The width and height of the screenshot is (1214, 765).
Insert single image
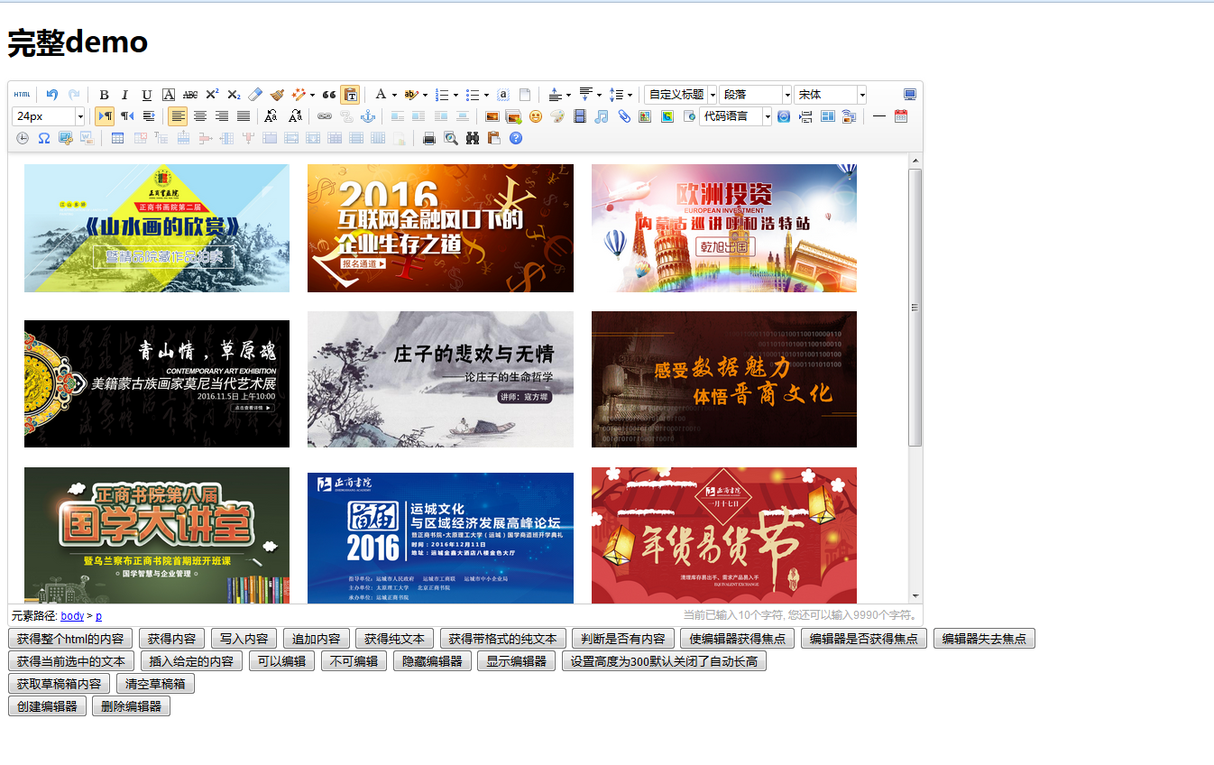tap(492, 116)
